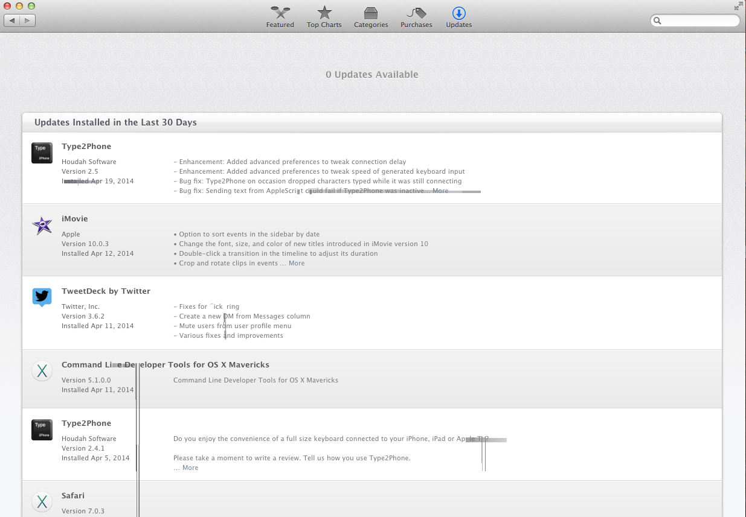Viewport: 746px width, 517px height.
Task: Click the magnifying glass search icon
Action: click(658, 21)
